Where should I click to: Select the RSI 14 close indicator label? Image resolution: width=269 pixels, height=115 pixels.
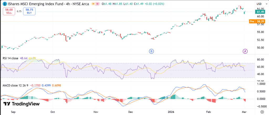tap(10, 58)
